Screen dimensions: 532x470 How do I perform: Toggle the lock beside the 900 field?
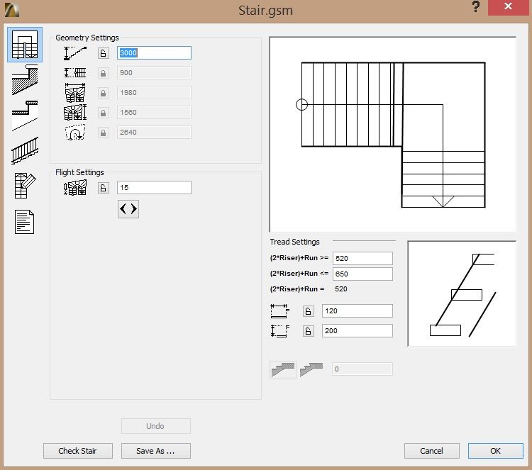tap(104, 73)
